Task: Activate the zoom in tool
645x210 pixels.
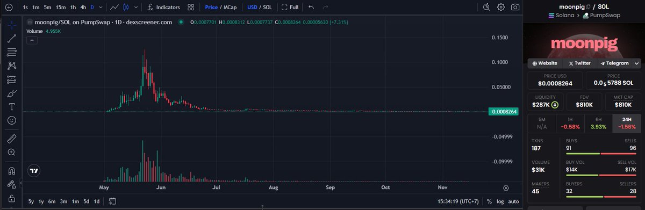Action: (x=11, y=153)
